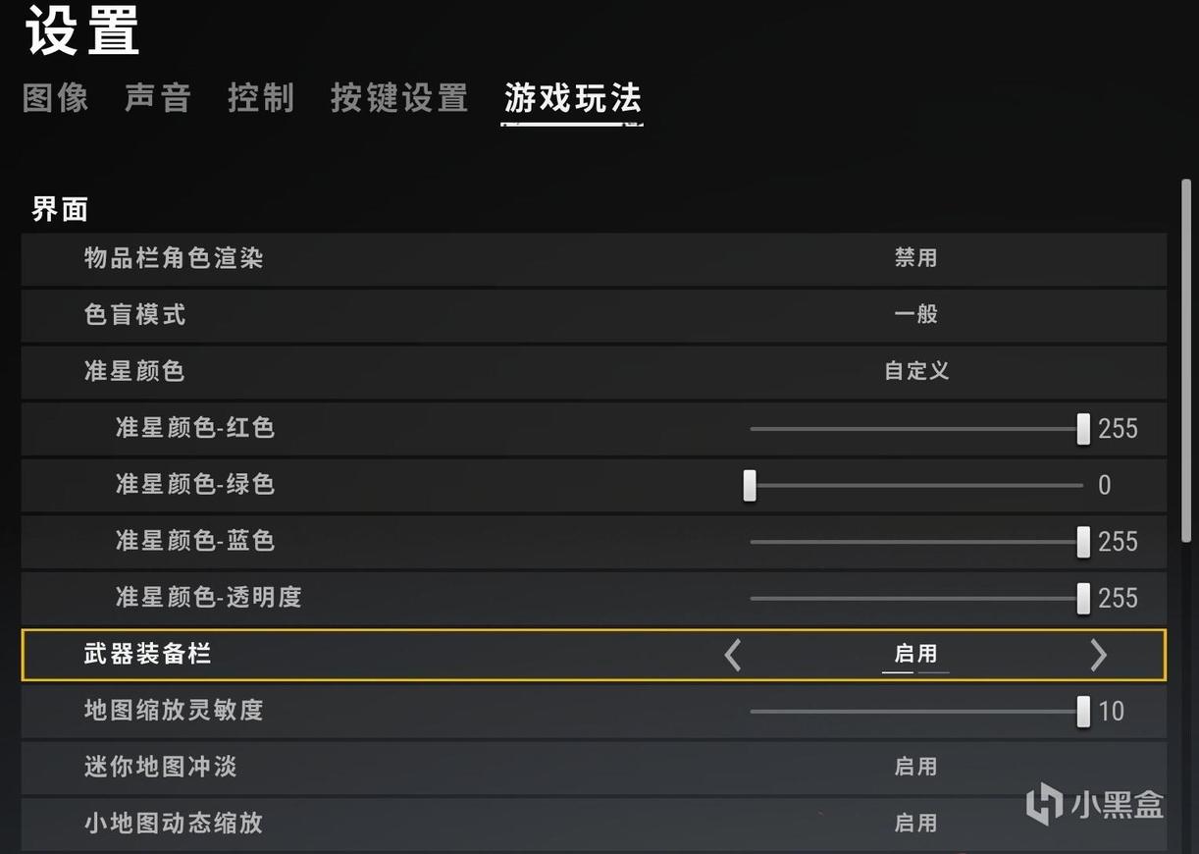Open the 准星颜色 自定义 selector
Image resolution: width=1199 pixels, height=854 pixels.
pyautogui.click(x=916, y=371)
